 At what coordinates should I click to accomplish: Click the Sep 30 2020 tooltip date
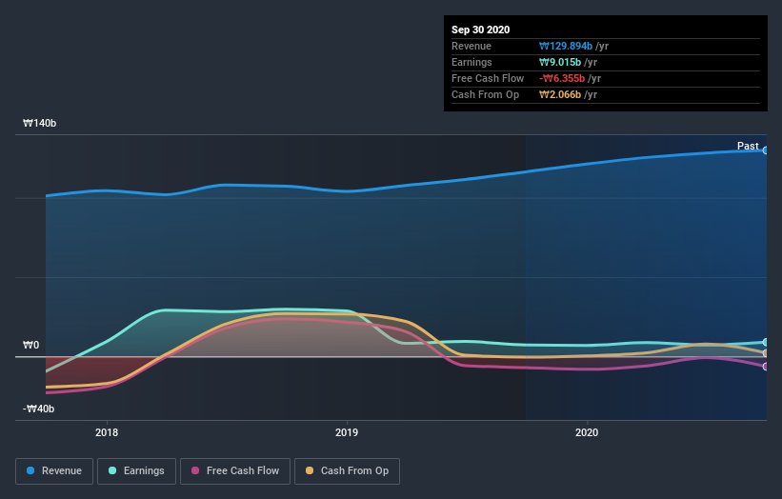(480, 30)
